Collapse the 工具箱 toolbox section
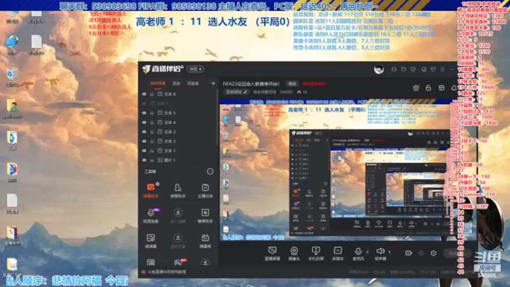The image size is (510, 287). click(210, 172)
